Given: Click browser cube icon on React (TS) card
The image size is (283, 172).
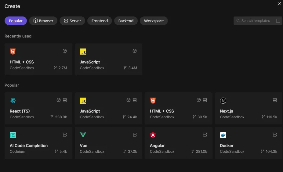Looking at the screenshot, I should (x=59, y=100).
